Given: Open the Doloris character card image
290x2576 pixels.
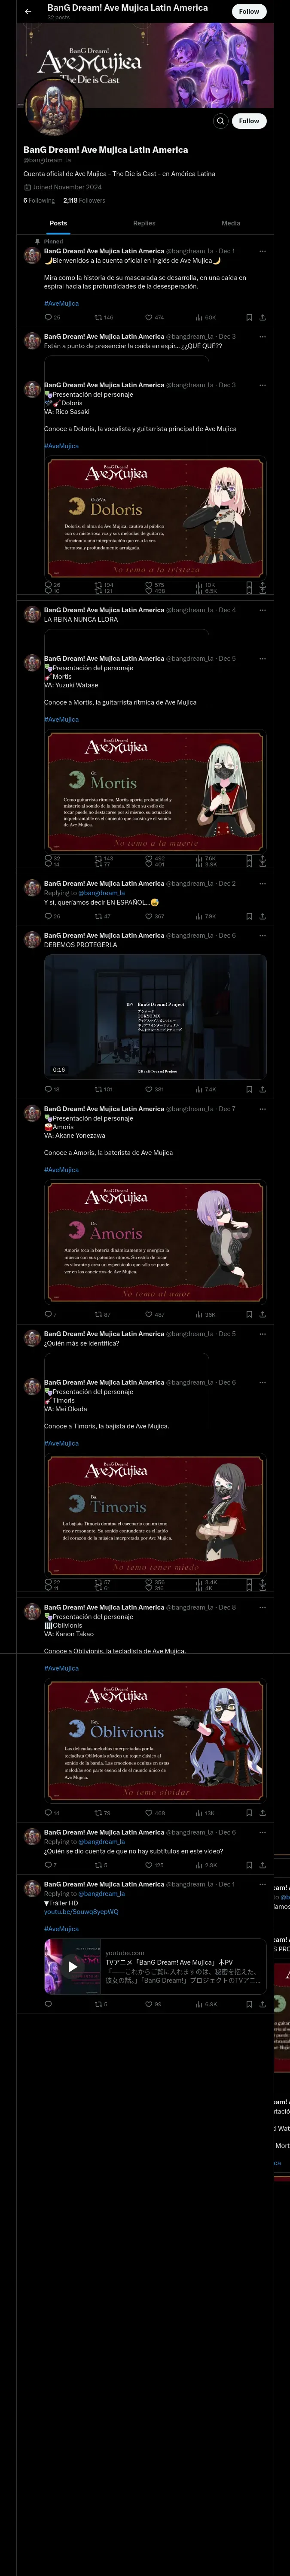Looking at the screenshot, I should coord(155,518).
